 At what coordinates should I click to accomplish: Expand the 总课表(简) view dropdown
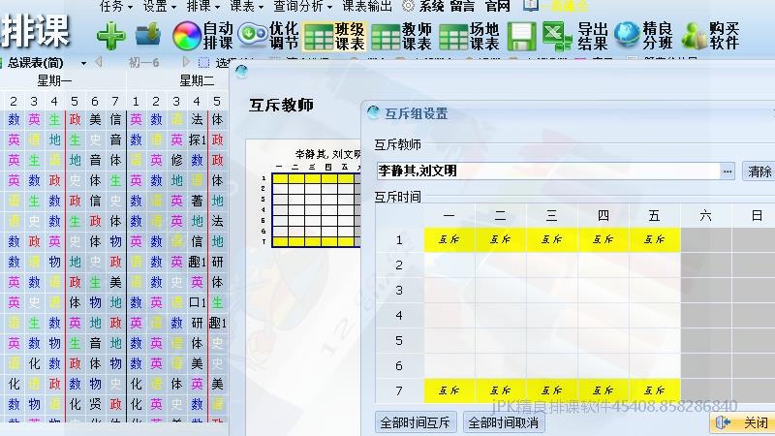click(x=83, y=63)
